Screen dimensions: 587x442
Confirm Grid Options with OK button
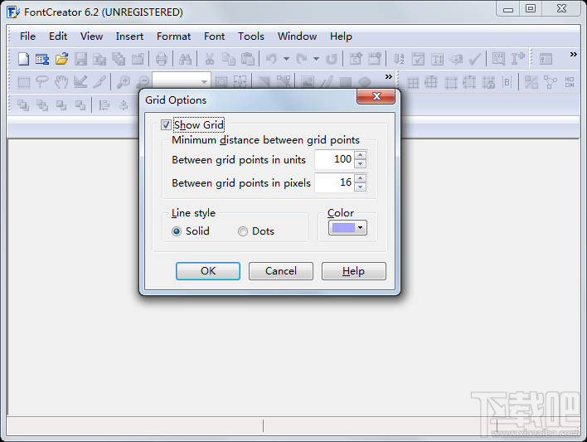[x=208, y=271]
